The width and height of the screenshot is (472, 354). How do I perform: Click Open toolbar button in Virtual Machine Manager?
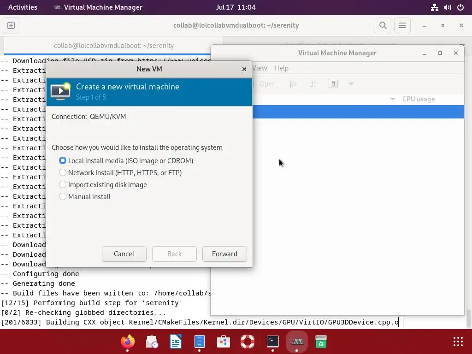(267, 84)
